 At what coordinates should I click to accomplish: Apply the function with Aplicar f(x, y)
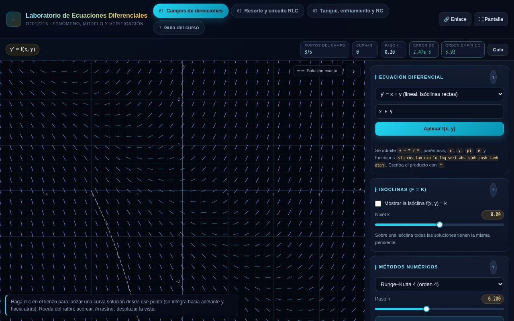(439, 129)
